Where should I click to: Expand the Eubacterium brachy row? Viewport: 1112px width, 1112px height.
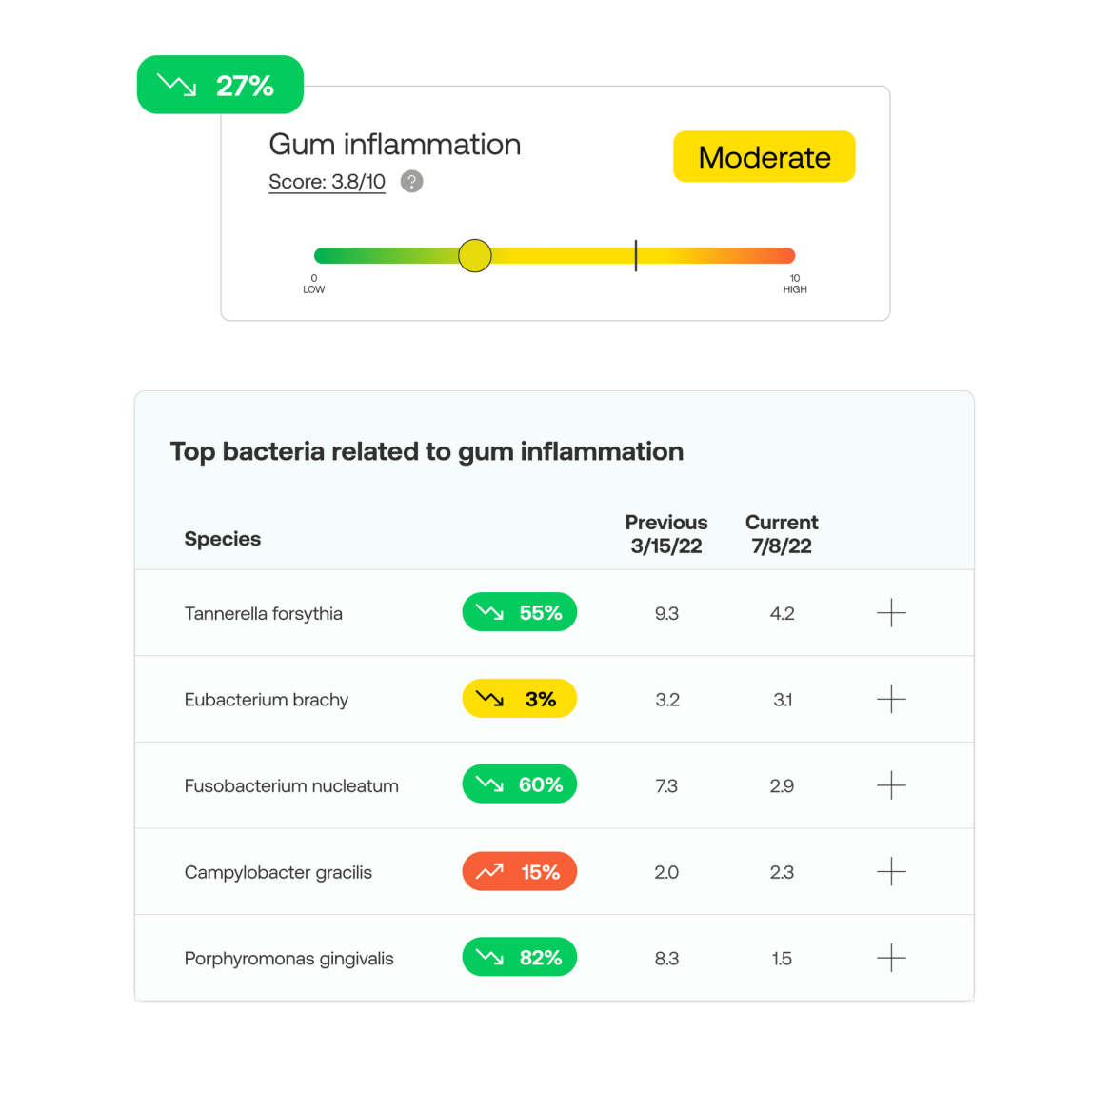point(891,699)
